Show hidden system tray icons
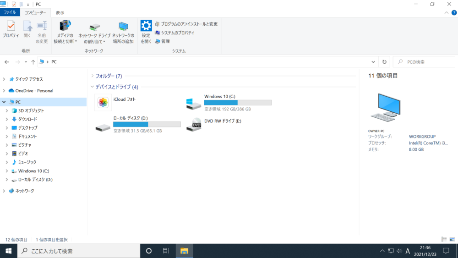 click(x=382, y=251)
